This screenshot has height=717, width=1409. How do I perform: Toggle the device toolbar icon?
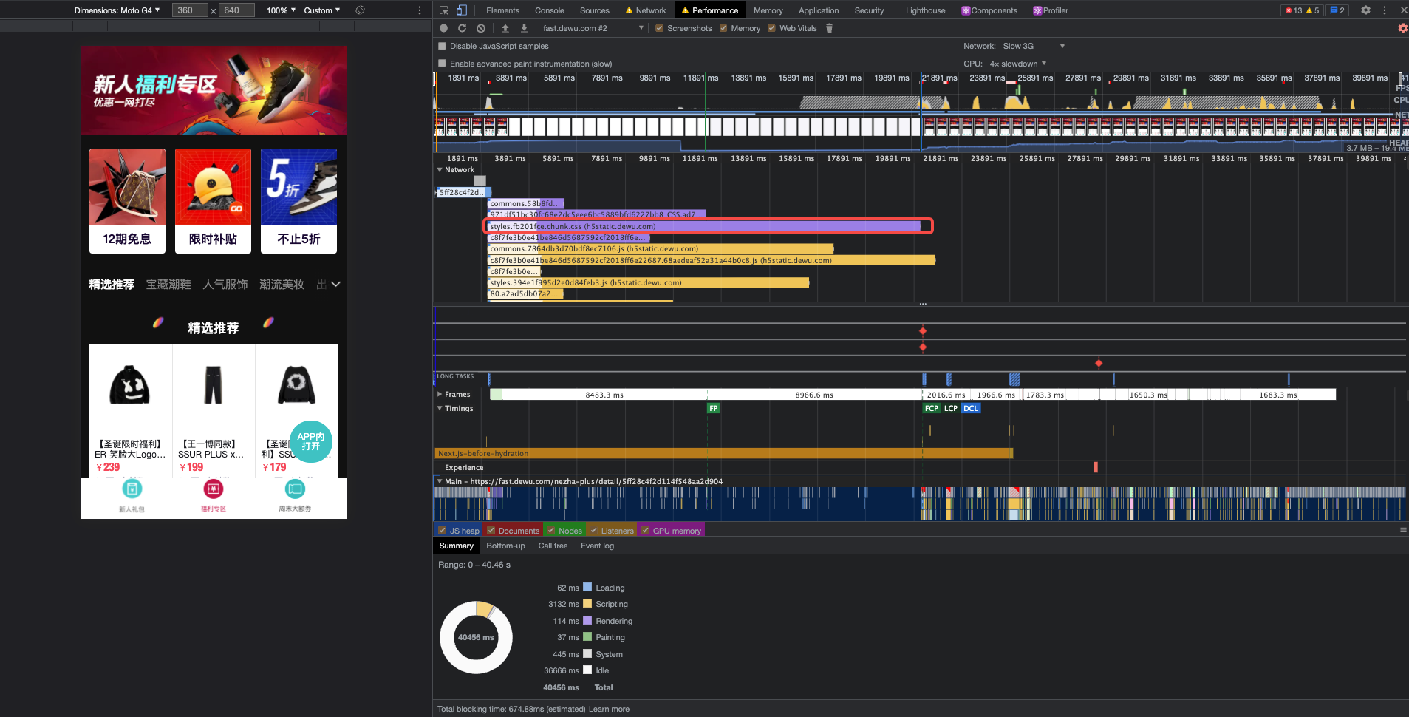coord(462,10)
